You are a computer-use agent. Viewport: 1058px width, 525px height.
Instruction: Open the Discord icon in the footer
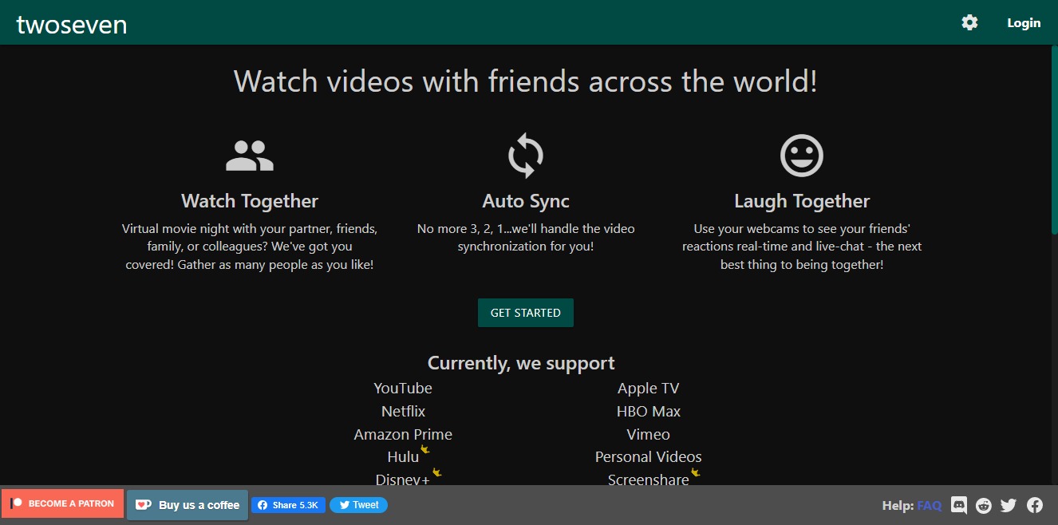pos(959,505)
